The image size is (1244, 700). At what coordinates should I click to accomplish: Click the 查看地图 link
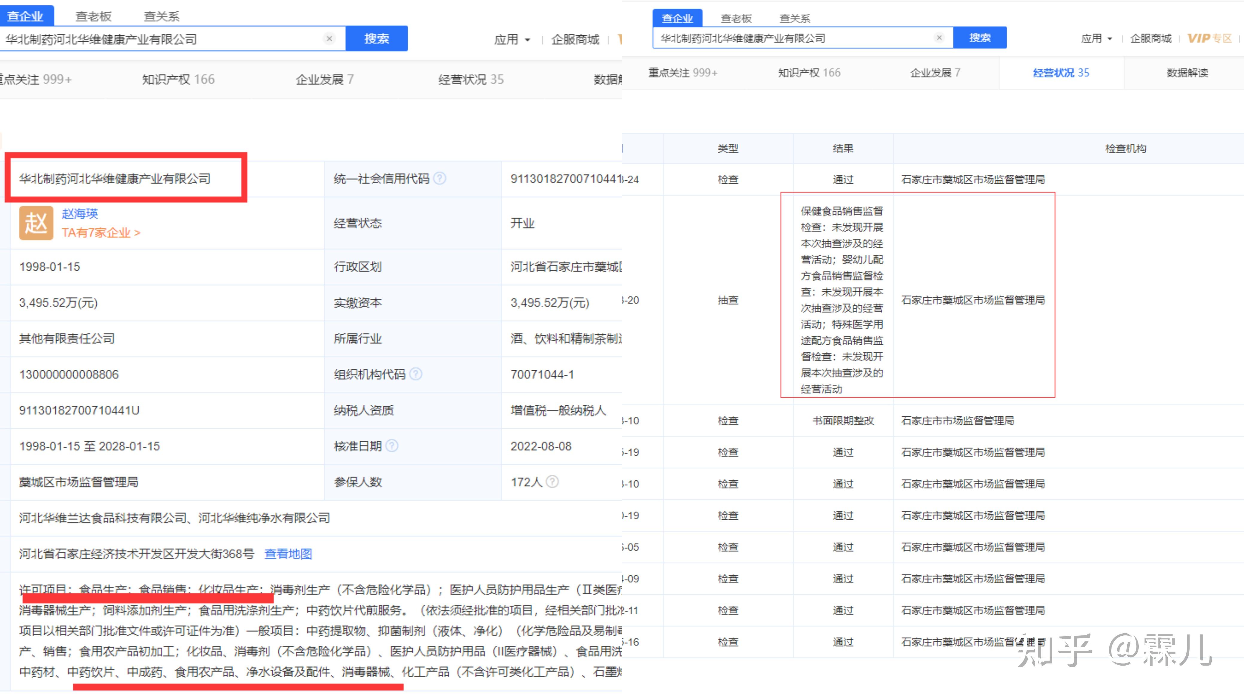[288, 554]
